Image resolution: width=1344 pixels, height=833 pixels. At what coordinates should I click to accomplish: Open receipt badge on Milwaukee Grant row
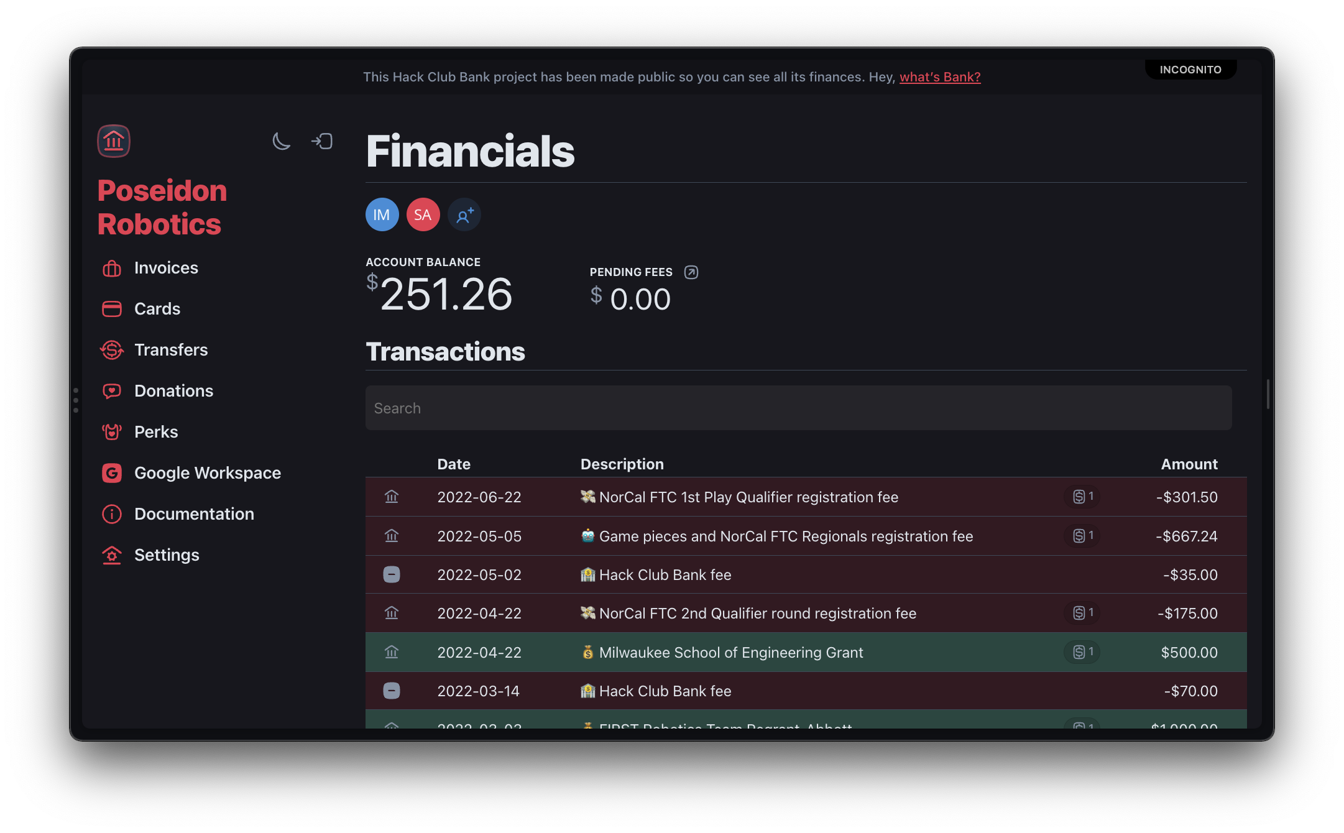pyautogui.click(x=1082, y=652)
